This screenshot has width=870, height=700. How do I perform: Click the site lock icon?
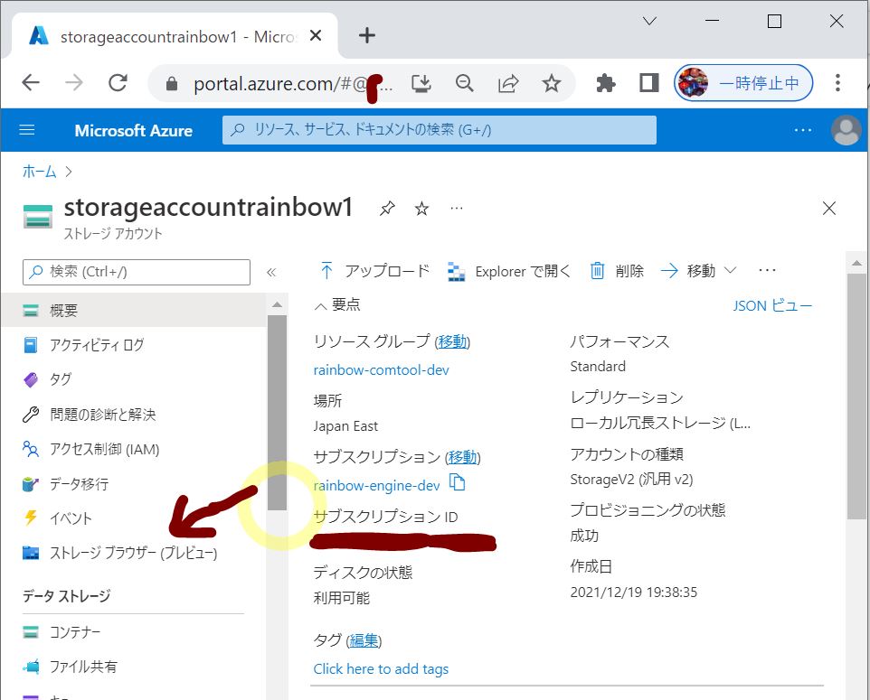(x=172, y=84)
